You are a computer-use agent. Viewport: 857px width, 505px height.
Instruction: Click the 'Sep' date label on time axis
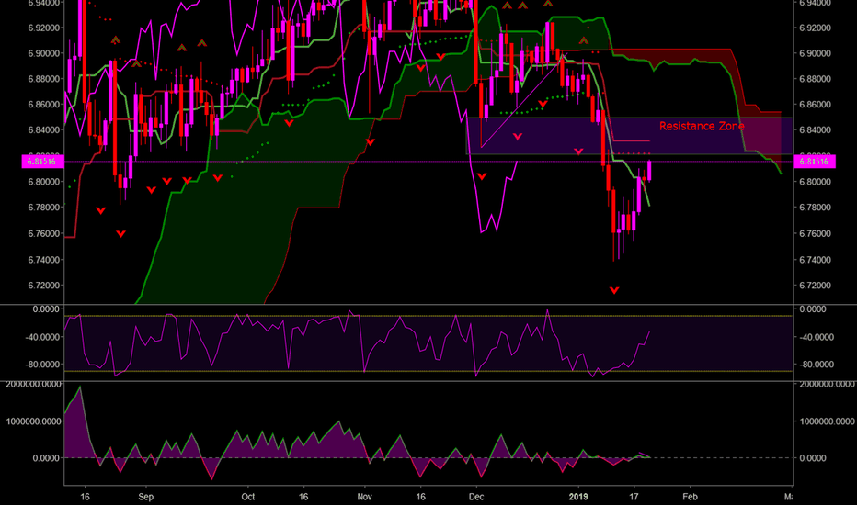coord(146,497)
